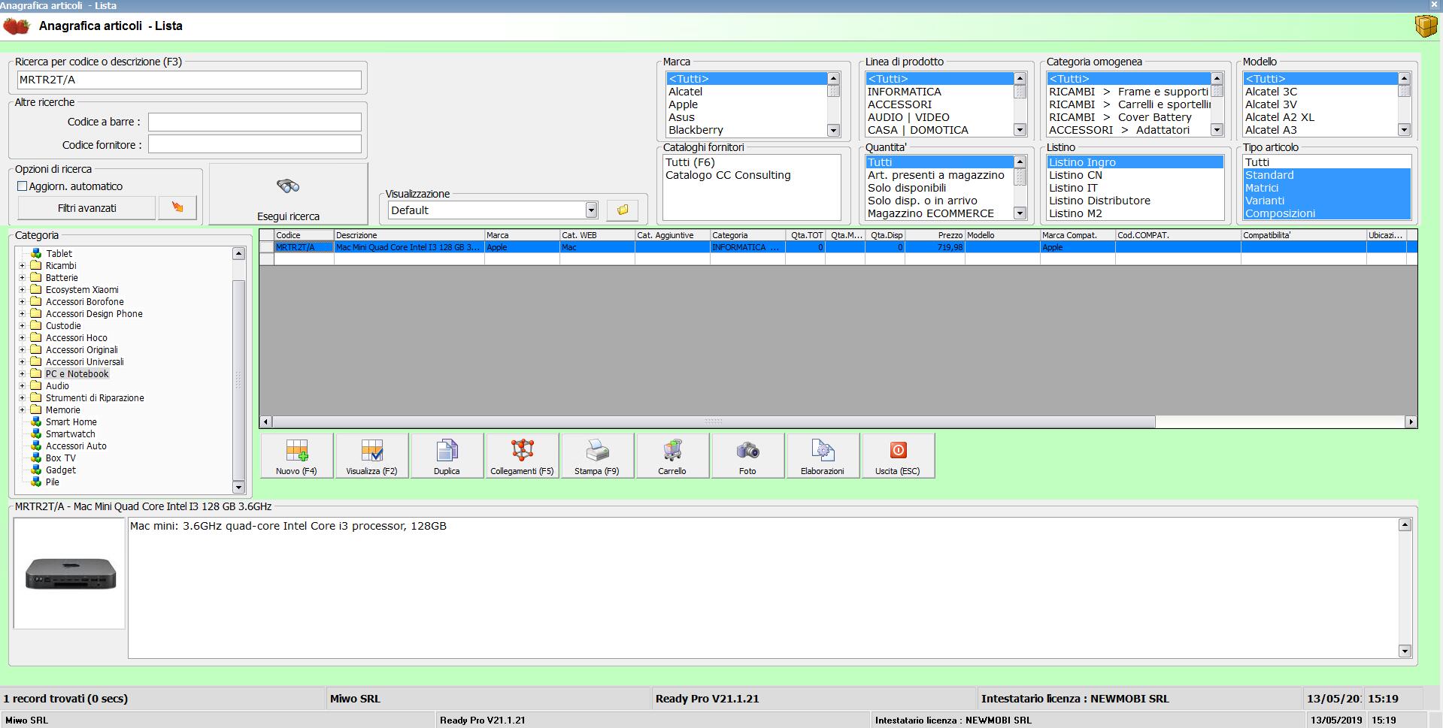The height and width of the screenshot is (728, 1443).
Task: Expand the PC e Notebook tree node
Action: 22,374
